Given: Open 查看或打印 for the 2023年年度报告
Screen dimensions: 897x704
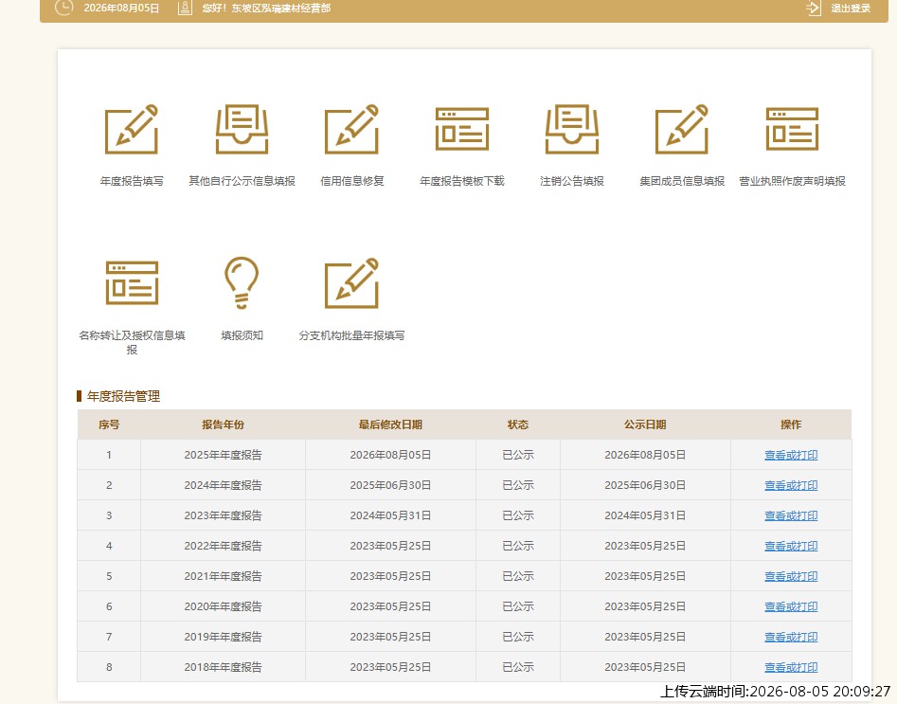Looking at the screenshot, I should [x=791, y=515].
